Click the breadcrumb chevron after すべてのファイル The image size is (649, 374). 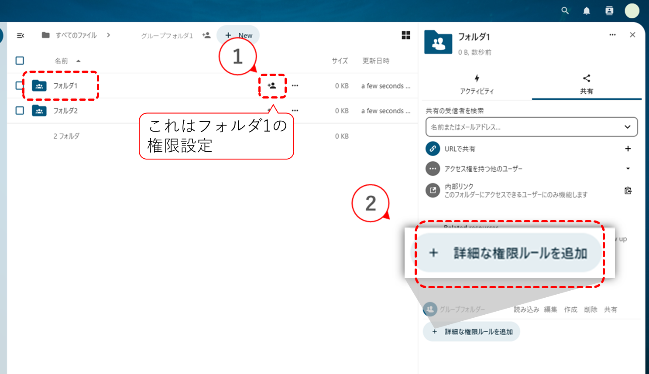pos(108,35)
